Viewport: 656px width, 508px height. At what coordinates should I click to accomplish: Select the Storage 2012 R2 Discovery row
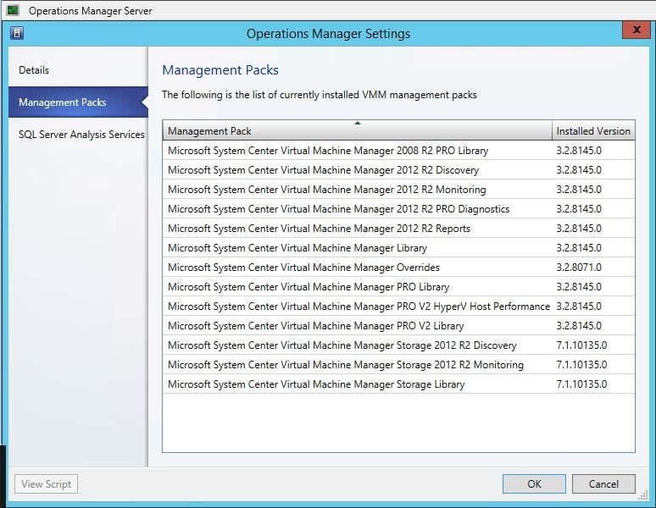(x=398, y=345)
